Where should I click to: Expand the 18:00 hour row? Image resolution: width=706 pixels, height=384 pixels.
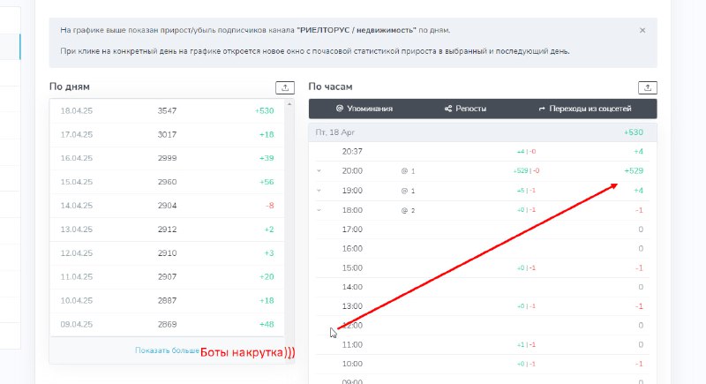(319, 210)
